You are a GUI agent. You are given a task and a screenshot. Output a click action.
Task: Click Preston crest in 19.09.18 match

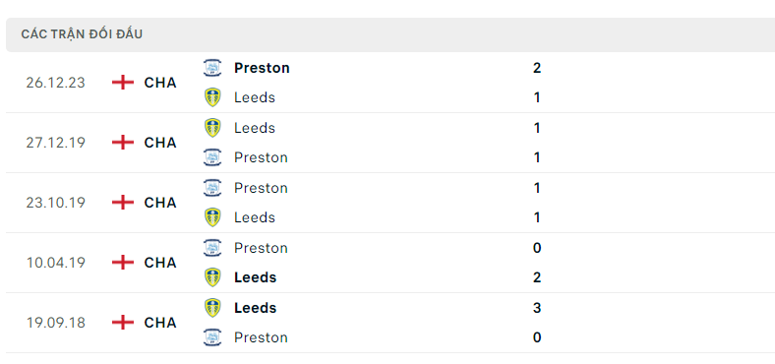pos(212,337)
